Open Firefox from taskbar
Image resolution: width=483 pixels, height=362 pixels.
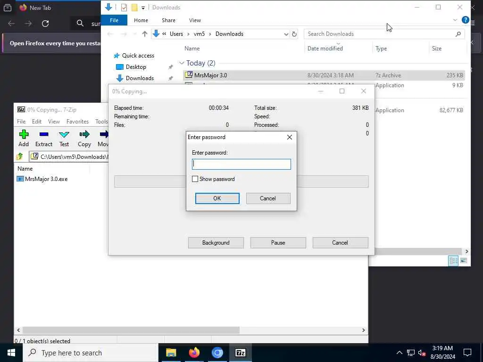tap(194, 353)
